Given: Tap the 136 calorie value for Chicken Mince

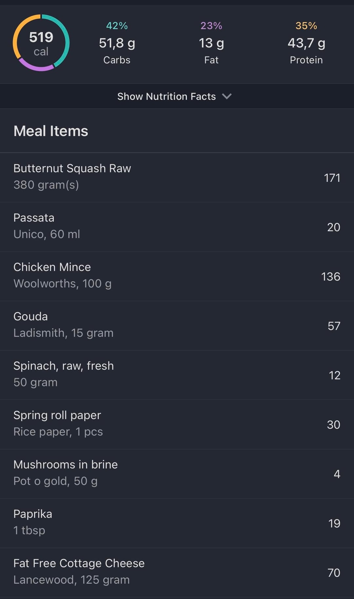Looking at the screenshot, I should tap(330, 277).
